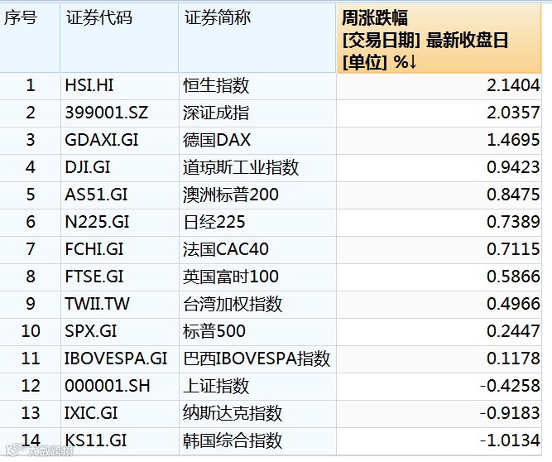Select the value 0.7389
This screenshot has height=462, width=552.
point(513,222)
